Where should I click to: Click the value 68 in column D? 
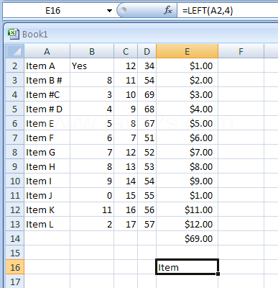pyautogui.click(x=147, y=109)
